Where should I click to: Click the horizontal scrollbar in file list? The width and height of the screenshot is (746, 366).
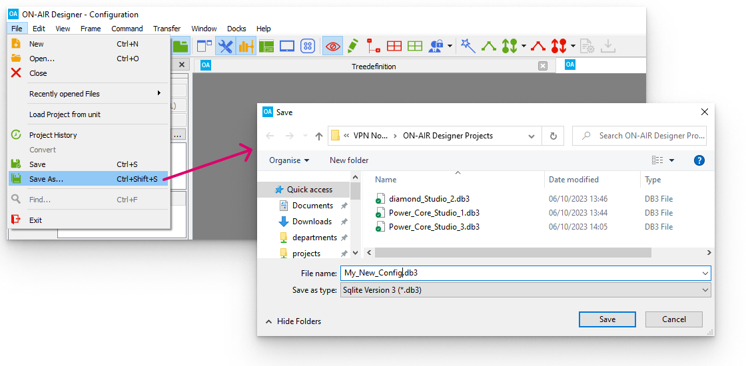(513, 253)
